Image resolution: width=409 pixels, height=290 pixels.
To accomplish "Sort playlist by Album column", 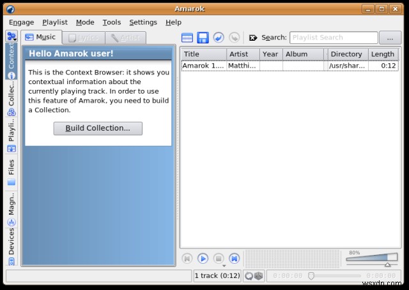I will (303, 54).
